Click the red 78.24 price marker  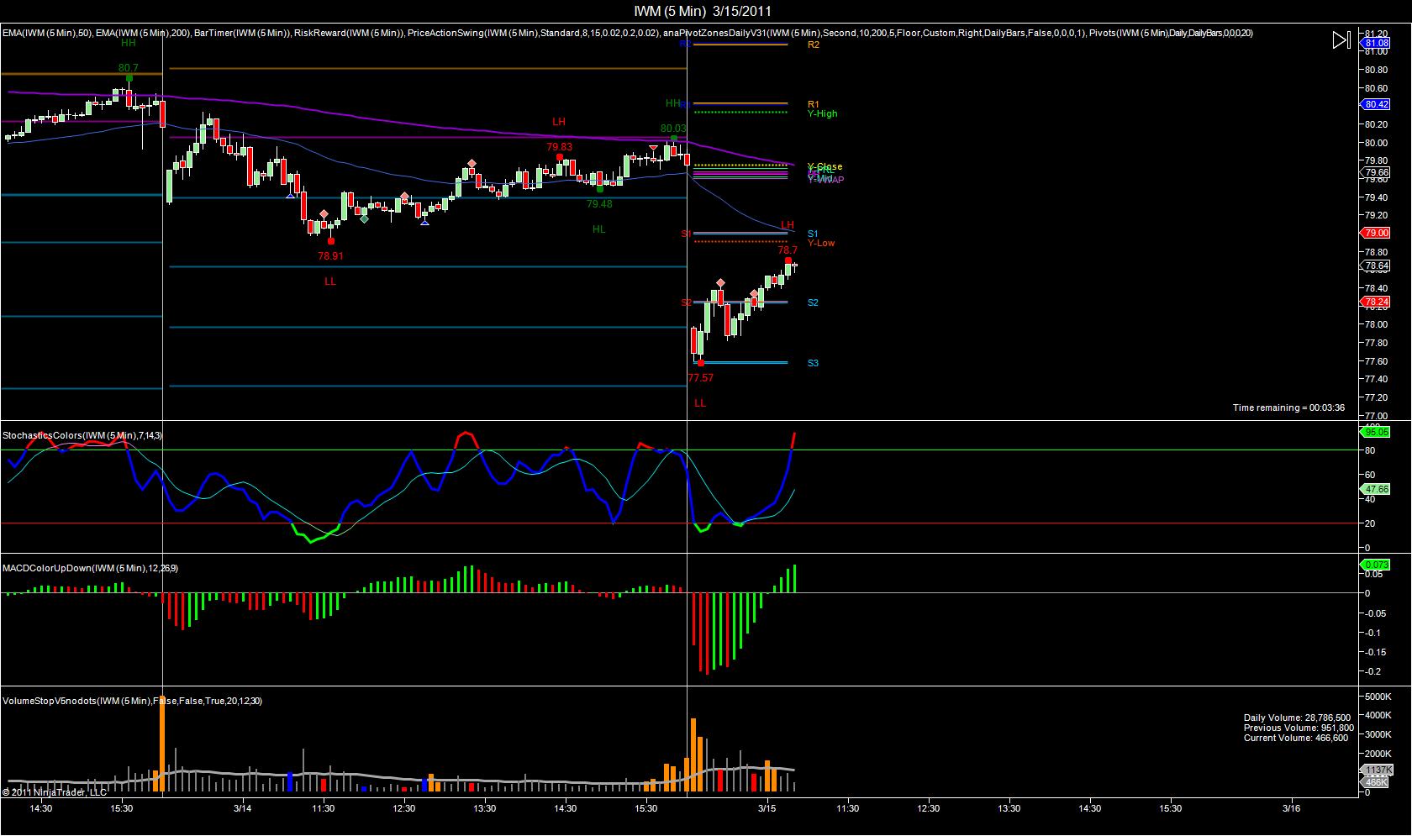coord(1374,302)
